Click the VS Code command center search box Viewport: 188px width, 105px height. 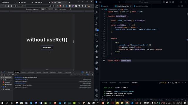coord(143,2)
